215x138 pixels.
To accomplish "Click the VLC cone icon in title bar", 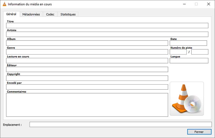I will coord(4,4).
